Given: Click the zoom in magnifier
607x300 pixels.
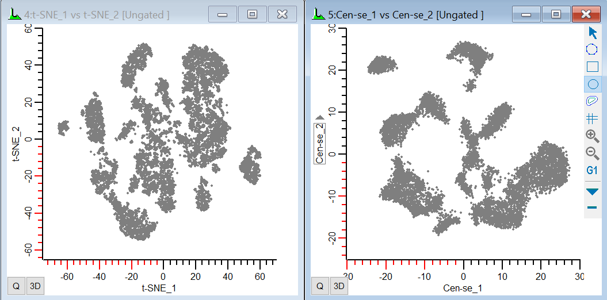Looking at the screenshot, I should point(593,136).
